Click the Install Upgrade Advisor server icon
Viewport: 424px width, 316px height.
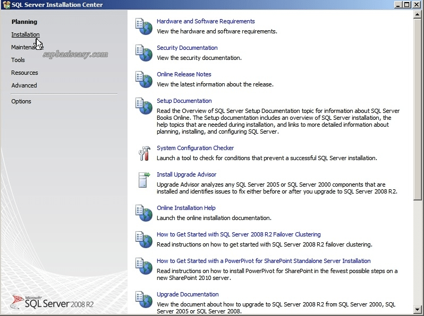pyautogui.click(x=144, y=180)
